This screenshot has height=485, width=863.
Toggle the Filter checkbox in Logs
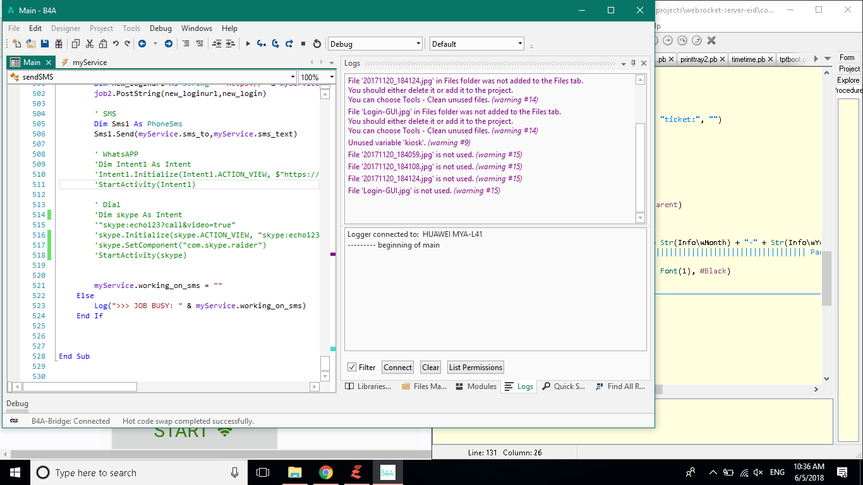(352, 368)
